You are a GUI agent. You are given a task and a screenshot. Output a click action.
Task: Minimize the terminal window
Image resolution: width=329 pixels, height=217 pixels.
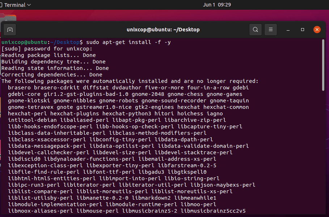288,30
